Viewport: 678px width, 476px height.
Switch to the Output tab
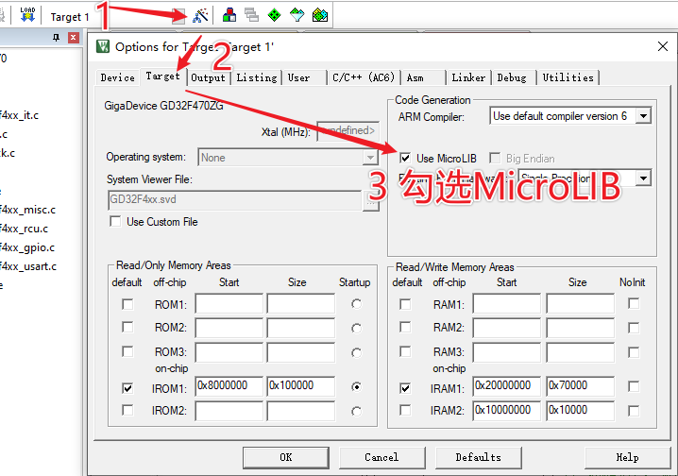coord(208,77)
